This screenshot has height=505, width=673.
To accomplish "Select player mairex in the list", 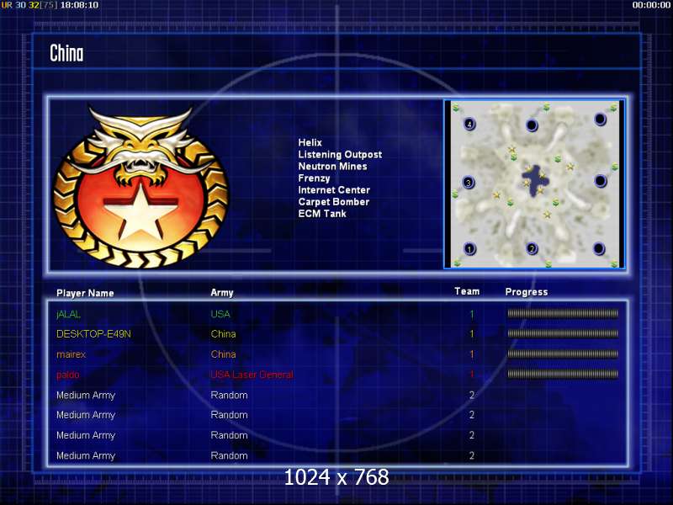I will (x=71, y=354).
